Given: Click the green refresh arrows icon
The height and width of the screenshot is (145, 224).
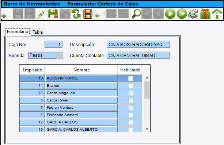Looking at the screenshot, I should [x=76, y=14].
